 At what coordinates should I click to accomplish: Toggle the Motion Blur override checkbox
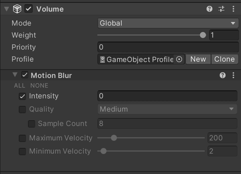pos(25,75)
